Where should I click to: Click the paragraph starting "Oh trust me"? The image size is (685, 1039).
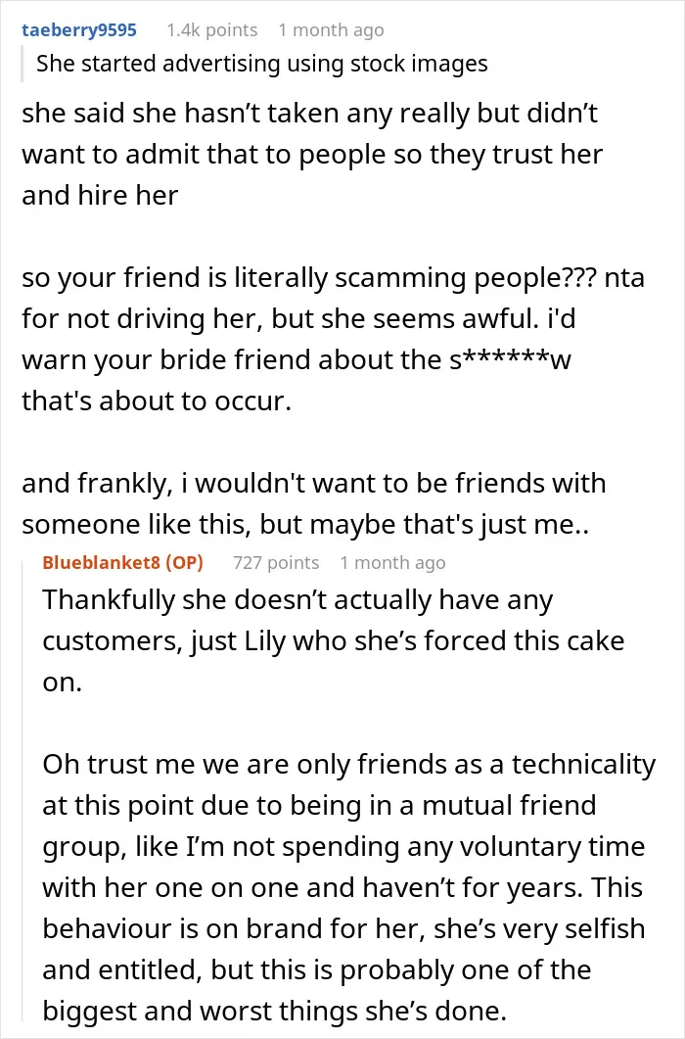coord(349,887)
